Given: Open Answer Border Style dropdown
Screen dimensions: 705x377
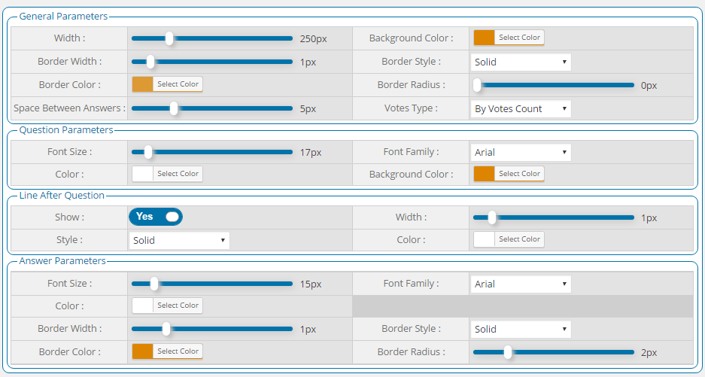Looking at the screenshot, I should coord(521,329).
